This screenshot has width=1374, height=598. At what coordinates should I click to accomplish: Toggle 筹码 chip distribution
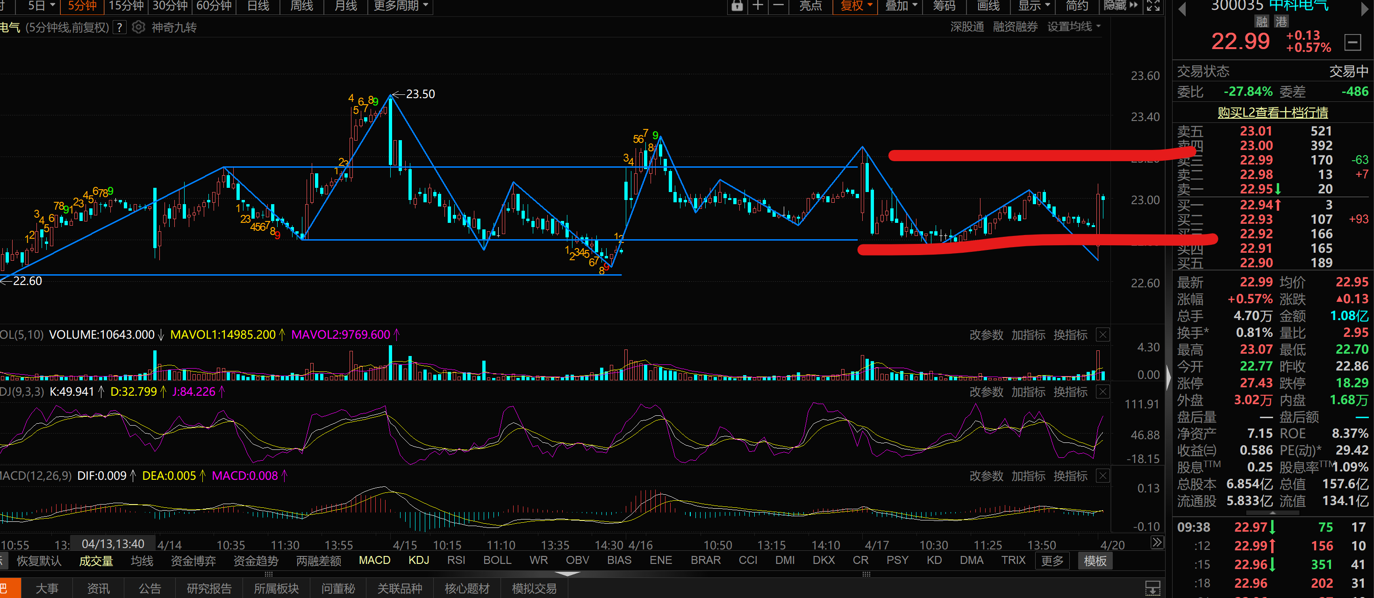(x=944, y=6)
